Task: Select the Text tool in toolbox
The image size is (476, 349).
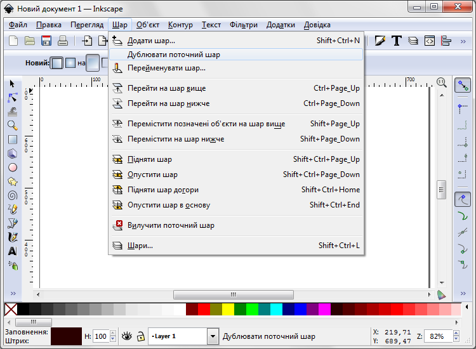Action: point(12,251)
